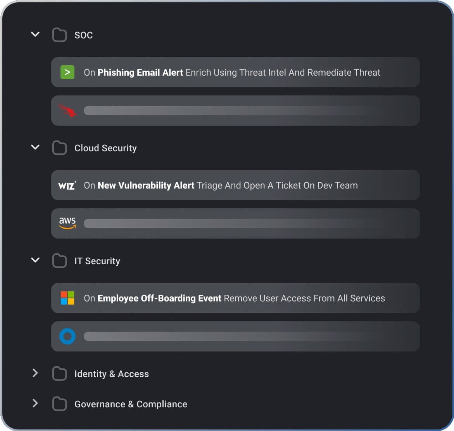454x431 pixels.
Task: Click the Wiz logo icon
Action: (67, 185)
